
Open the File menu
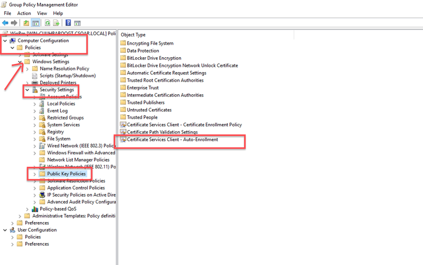pyautogui.click(x=7, y=13)
